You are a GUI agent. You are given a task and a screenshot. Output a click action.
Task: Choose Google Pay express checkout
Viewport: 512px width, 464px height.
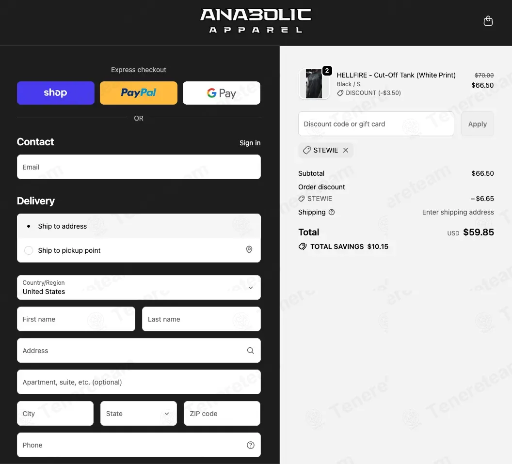(x=222, y=93)
